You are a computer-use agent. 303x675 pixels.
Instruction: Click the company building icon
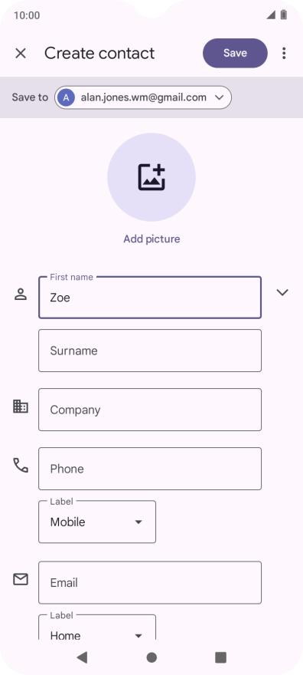tap(21, 407)
